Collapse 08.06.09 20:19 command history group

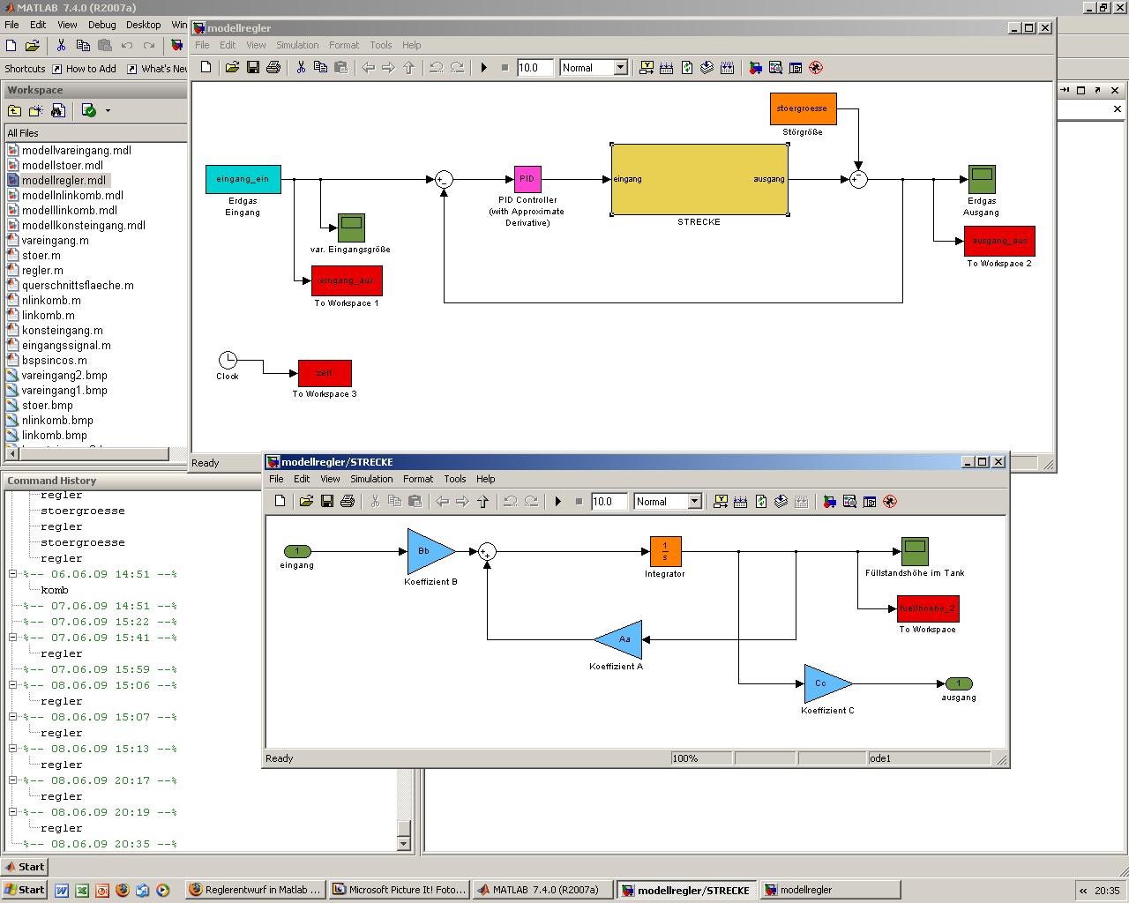(x=13, y=812)
